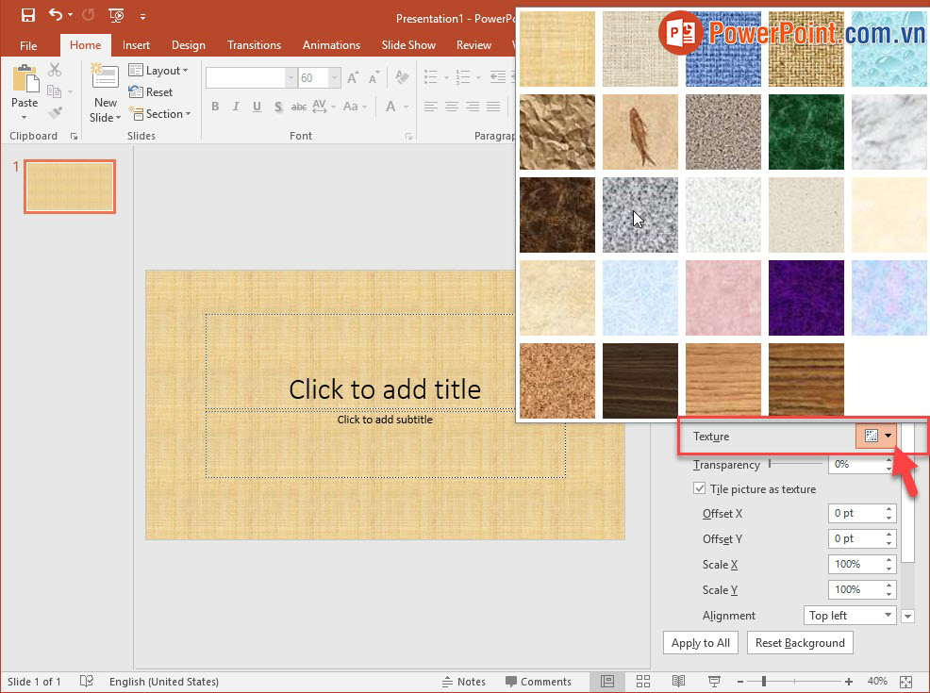Launch Slide Show view icon in status bar

tap(714, 682)
